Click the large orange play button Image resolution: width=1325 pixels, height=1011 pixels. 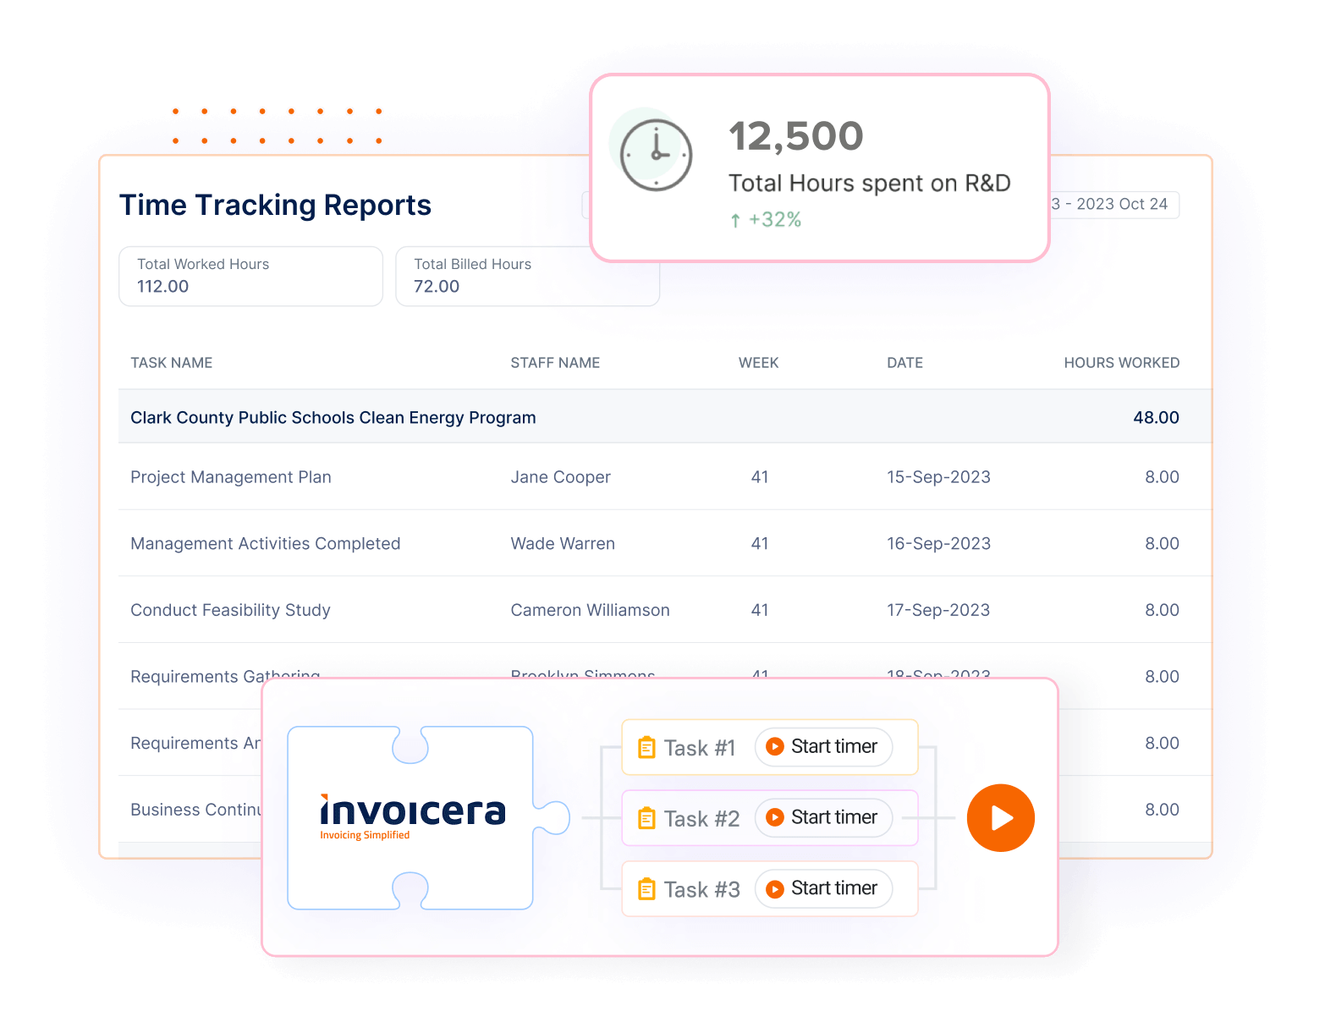coord(1001,818)
